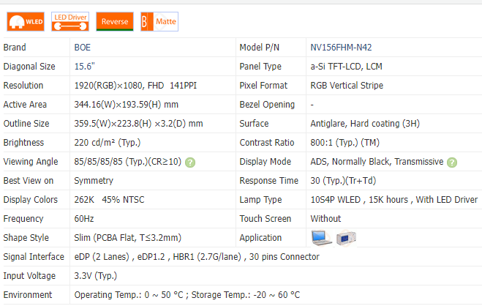Click ADS, Normally Black, Transmissive text
Image resolution: width=482 pixels, height=306 pixels.
(x=377, y=162)
